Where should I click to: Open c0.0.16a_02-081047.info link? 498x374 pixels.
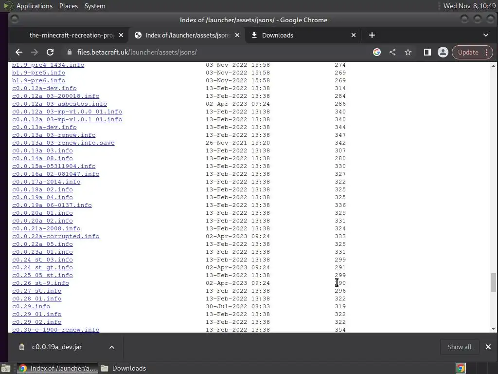pos(56,174)
